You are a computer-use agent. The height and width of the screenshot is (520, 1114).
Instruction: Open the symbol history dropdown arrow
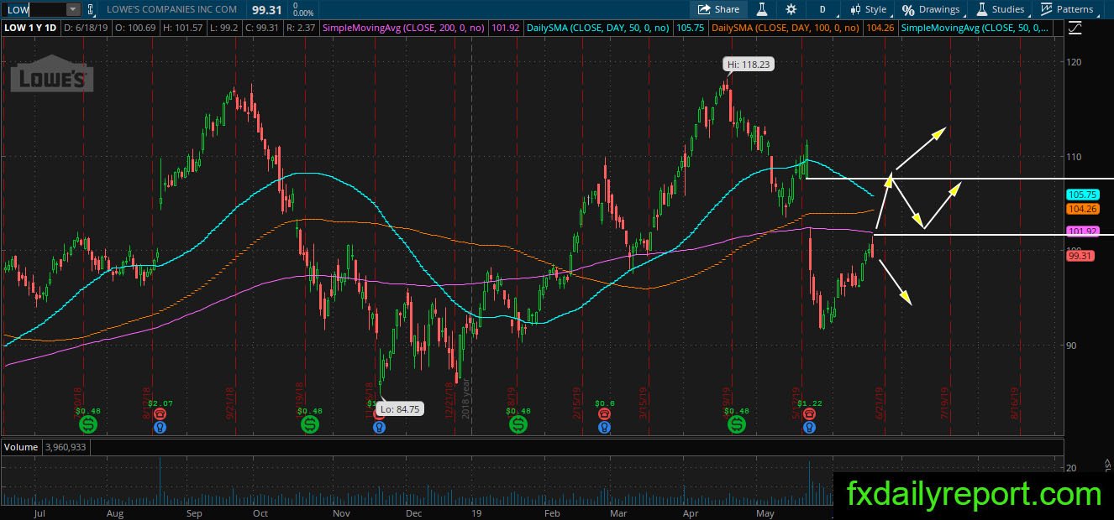click(73, 9)
